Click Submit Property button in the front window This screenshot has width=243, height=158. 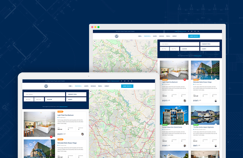(x=127, y=86)
